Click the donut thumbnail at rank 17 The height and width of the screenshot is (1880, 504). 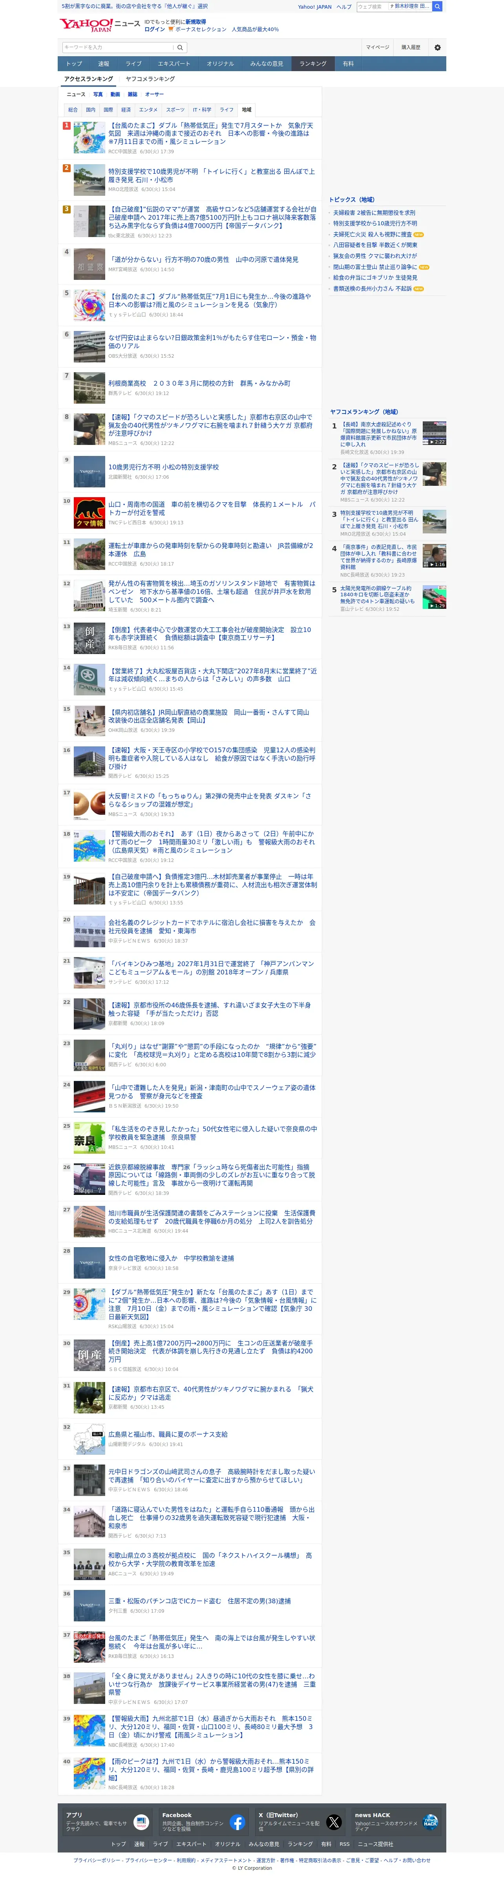click(x=89, y=804)
